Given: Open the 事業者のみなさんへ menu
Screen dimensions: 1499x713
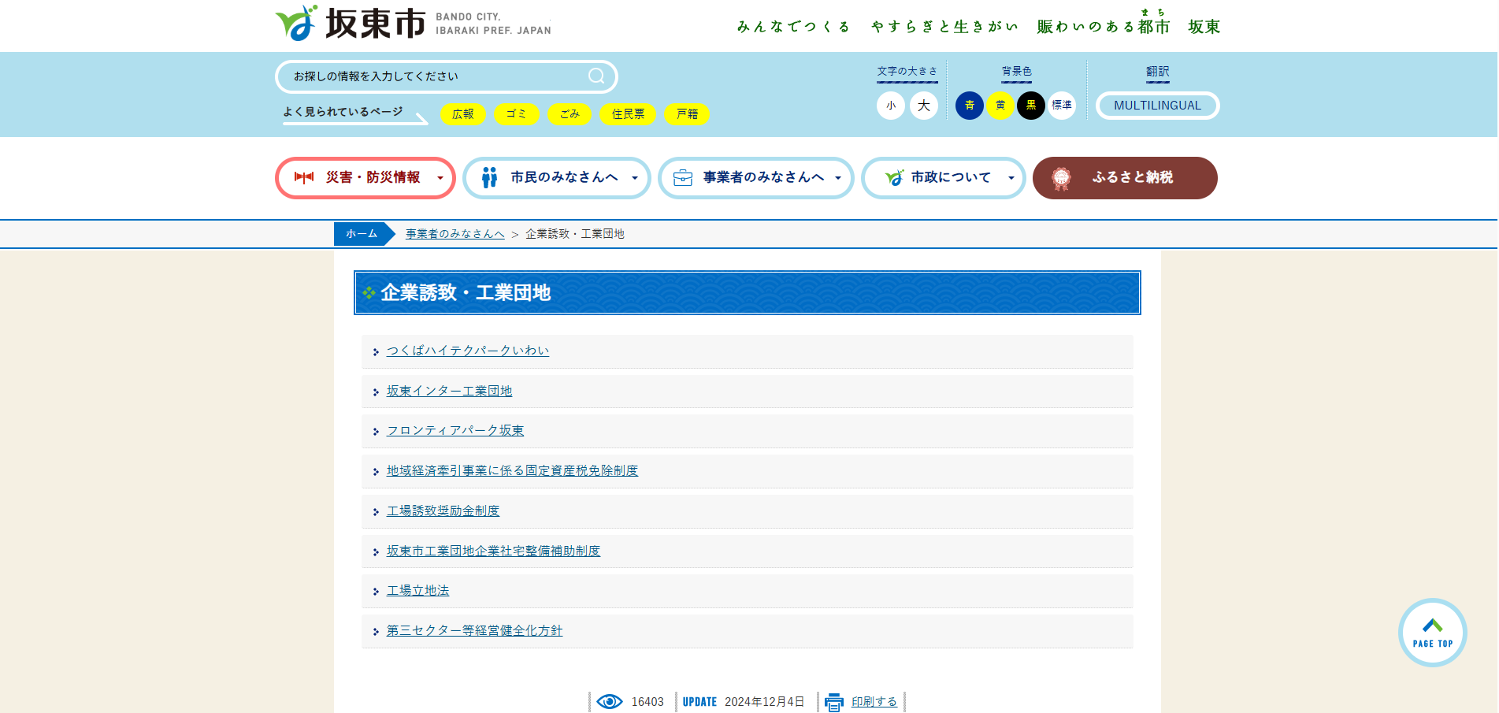Looking at the screenshot, I should click(x=756, y=178).
